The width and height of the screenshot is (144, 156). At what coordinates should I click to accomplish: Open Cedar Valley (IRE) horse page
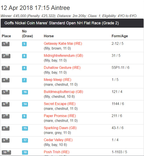tap(58, 140)
